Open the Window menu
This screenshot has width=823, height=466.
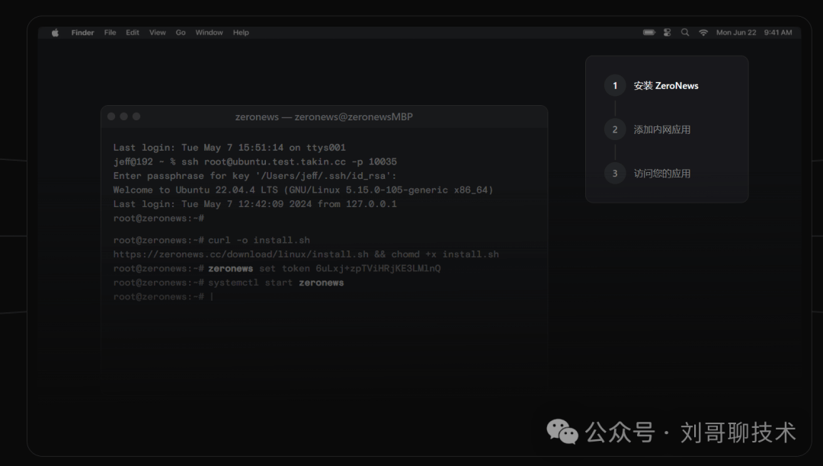[x=209, y=33]
